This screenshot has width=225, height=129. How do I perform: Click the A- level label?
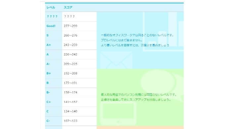(48, 64)
